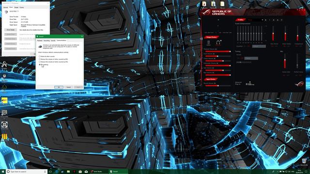Click the plus icon to add a profile
The image size is (310, 174).
point(265,20)
